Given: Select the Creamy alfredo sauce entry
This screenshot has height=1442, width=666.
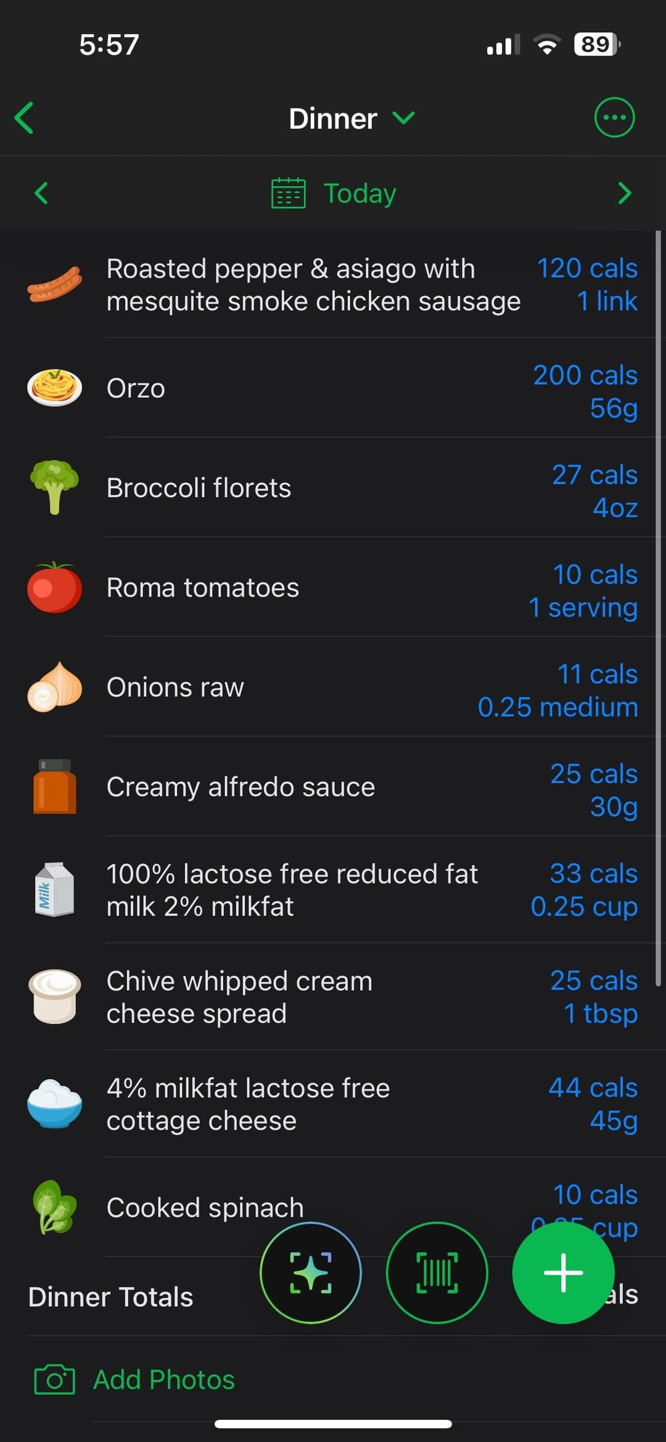Looking at the screenshot, I should pyautogui.click(x=240, y=787).
